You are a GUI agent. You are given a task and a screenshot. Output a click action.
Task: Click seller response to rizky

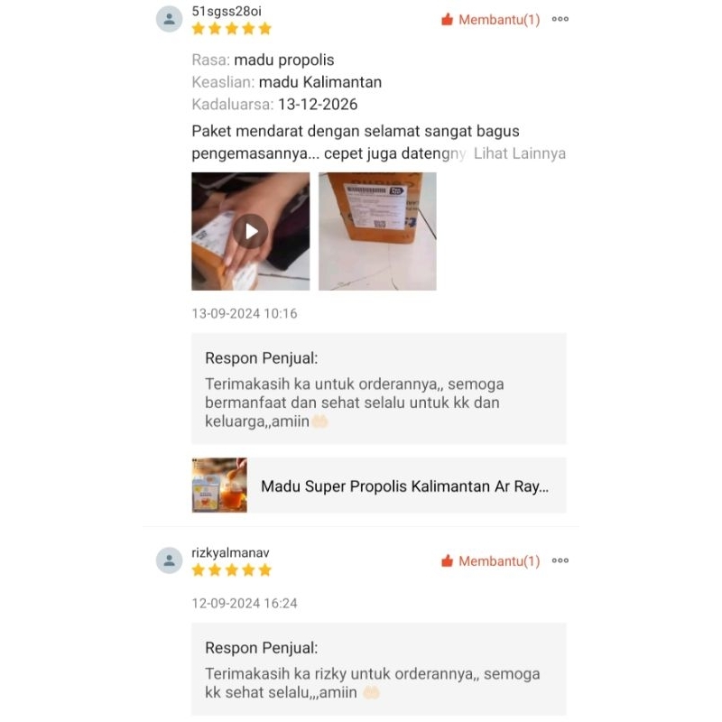(379, 669)
